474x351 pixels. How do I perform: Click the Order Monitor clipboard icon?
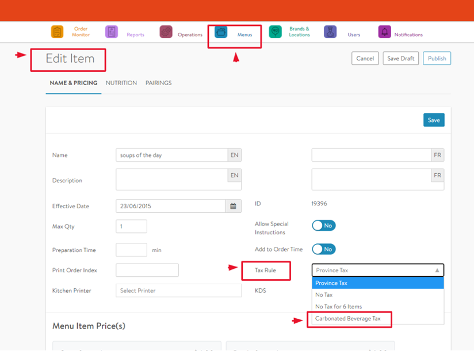tap(58, 32)
